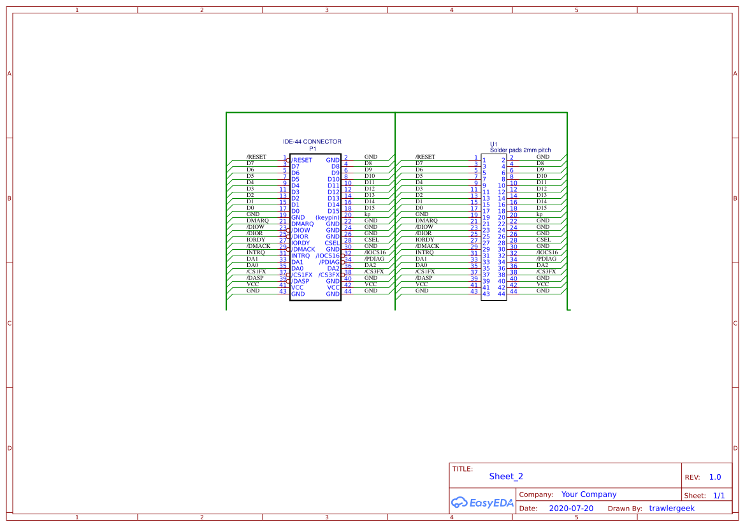
Task: Click the U1 designator label
Action: (494, 145)
